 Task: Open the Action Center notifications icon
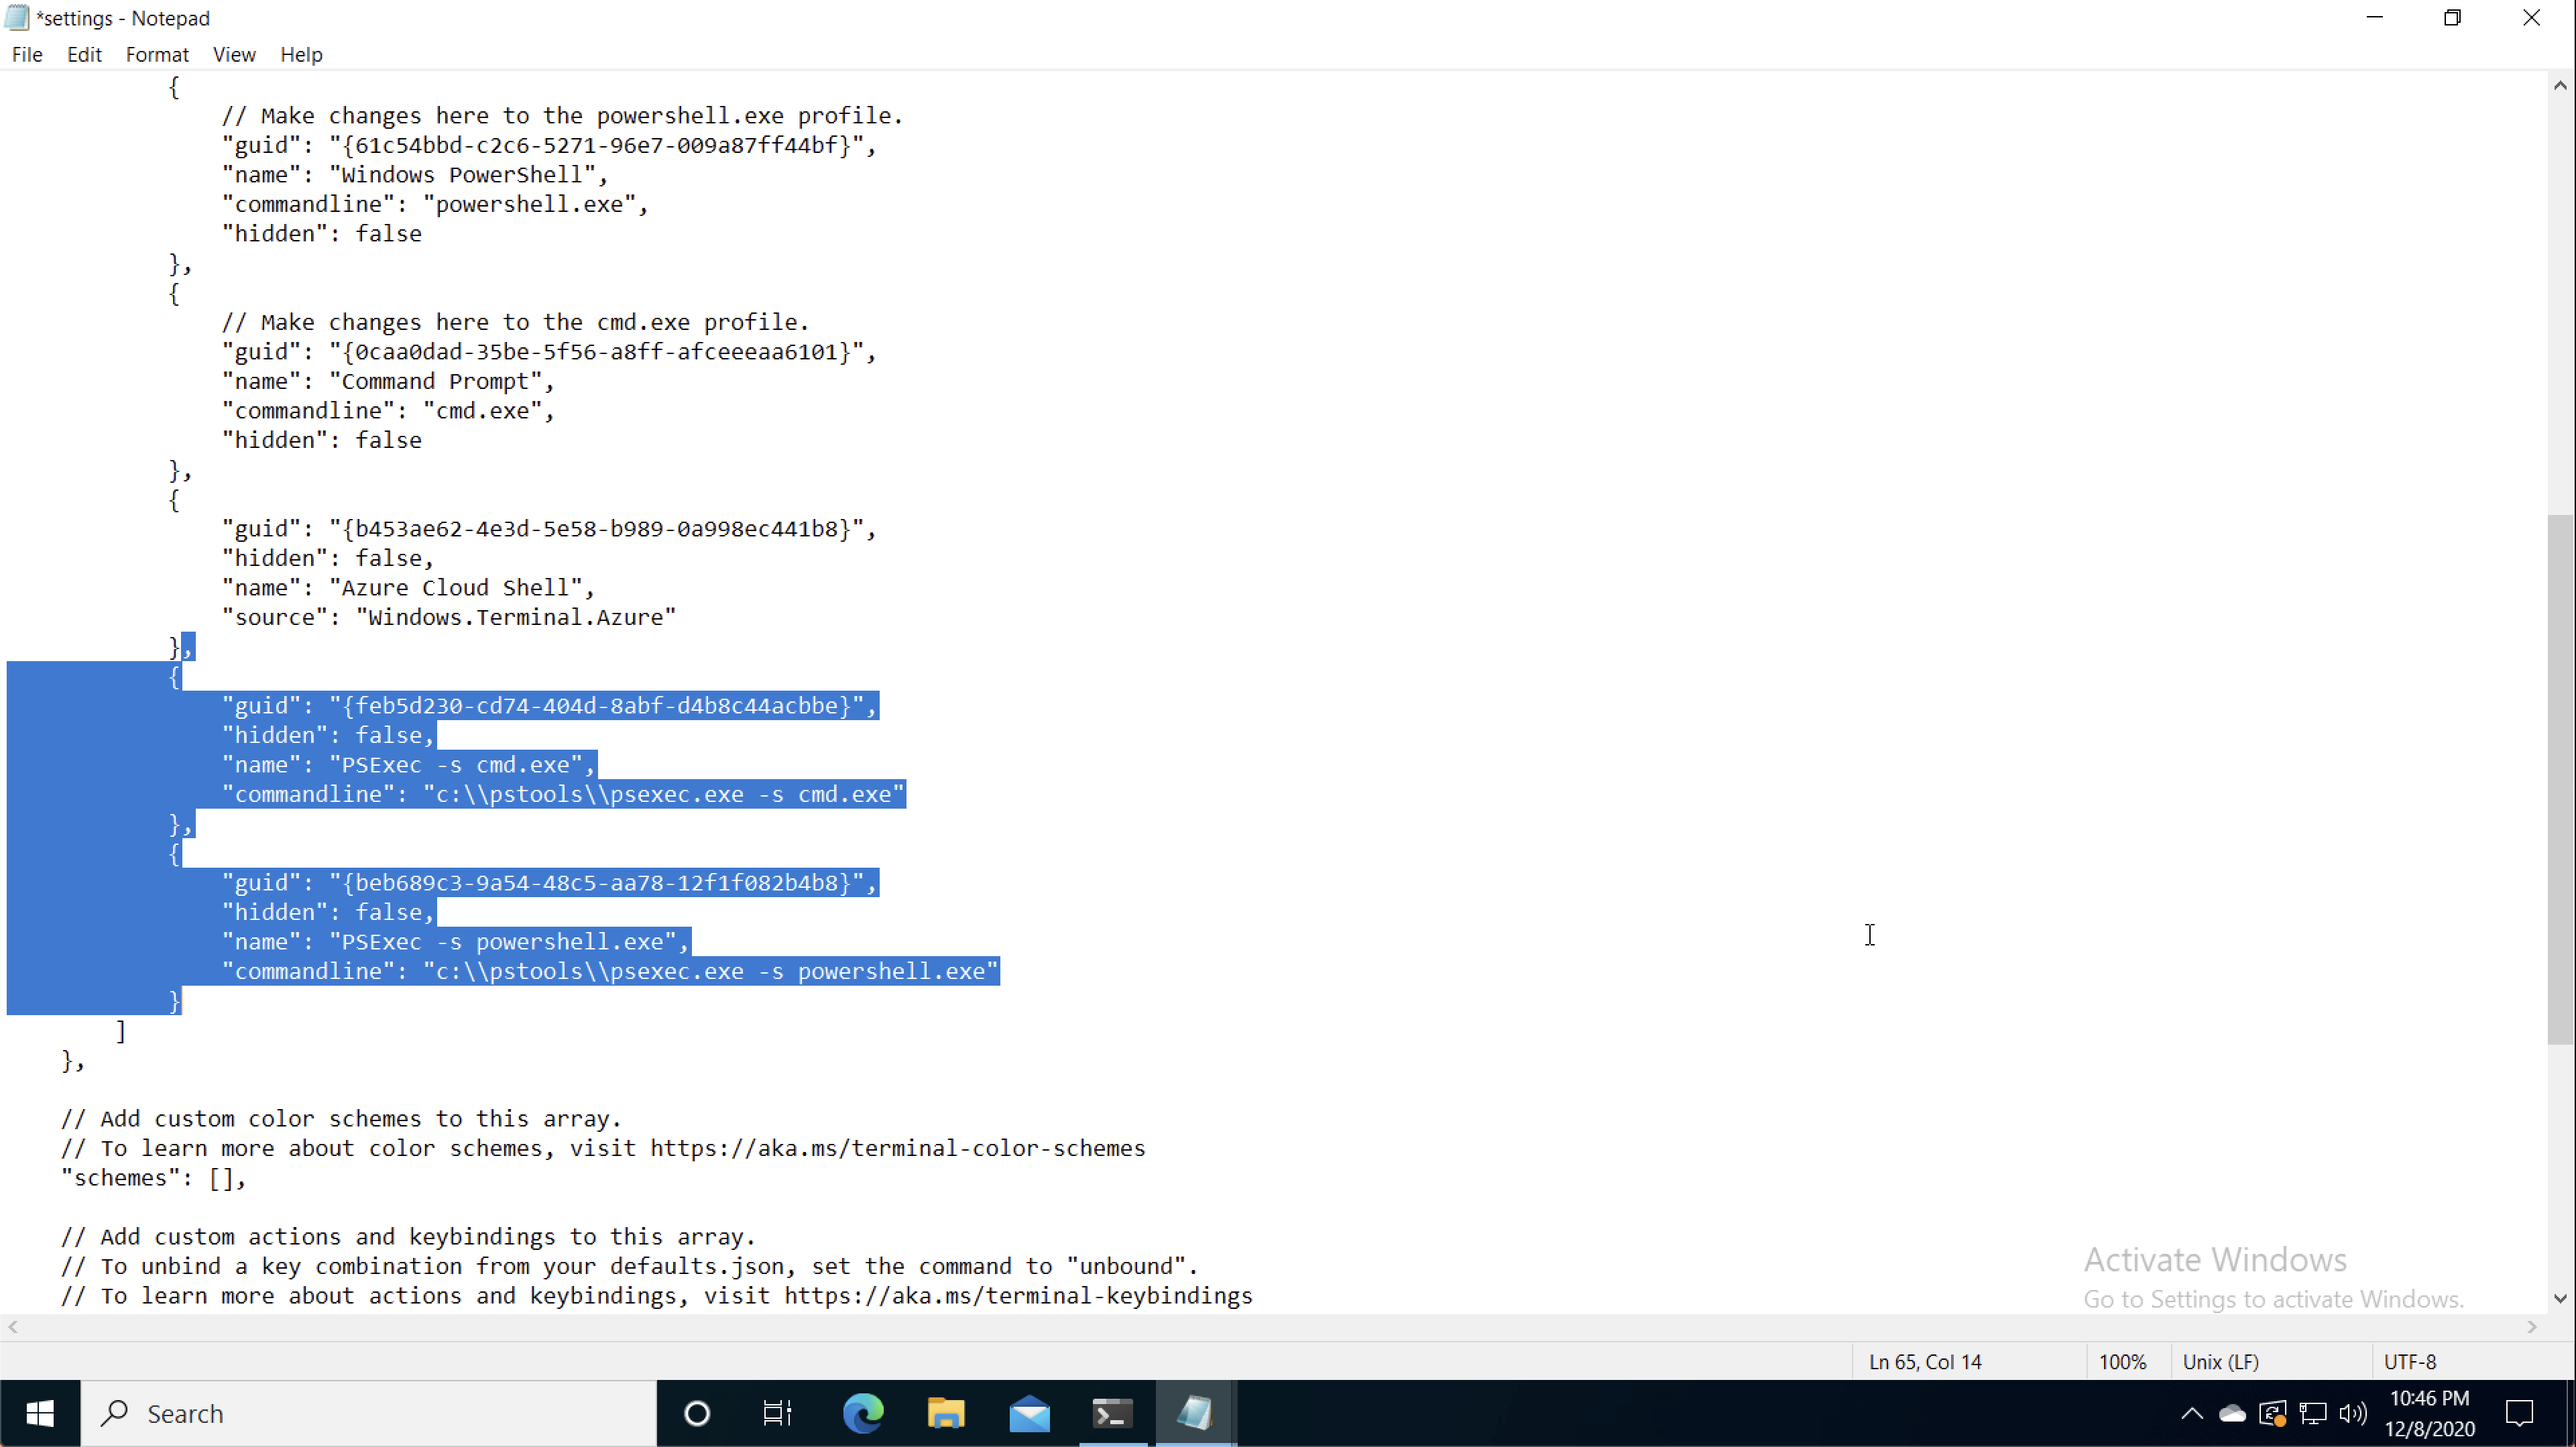point(2520,1413)
